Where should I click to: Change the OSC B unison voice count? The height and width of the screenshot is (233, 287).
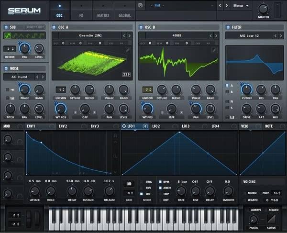coord(147,90)
